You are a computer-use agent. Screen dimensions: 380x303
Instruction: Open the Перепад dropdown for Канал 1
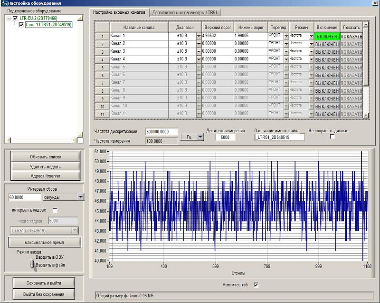pyautogui.click(x=286, y=36)
